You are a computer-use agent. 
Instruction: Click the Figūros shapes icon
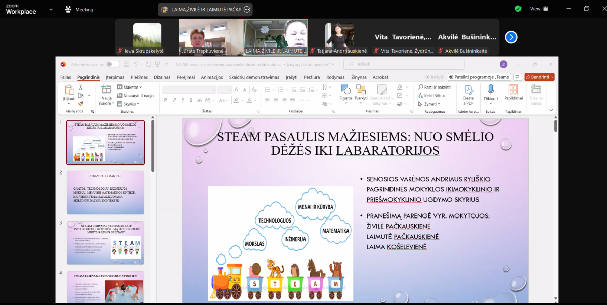coord(346,90)
